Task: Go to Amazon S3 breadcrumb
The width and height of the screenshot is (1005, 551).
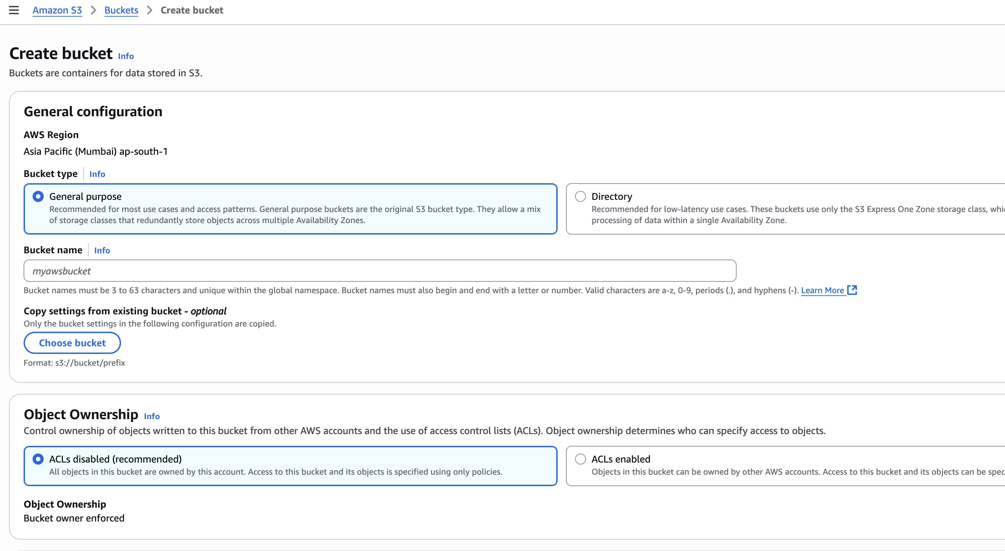Action: click(57, 10)
